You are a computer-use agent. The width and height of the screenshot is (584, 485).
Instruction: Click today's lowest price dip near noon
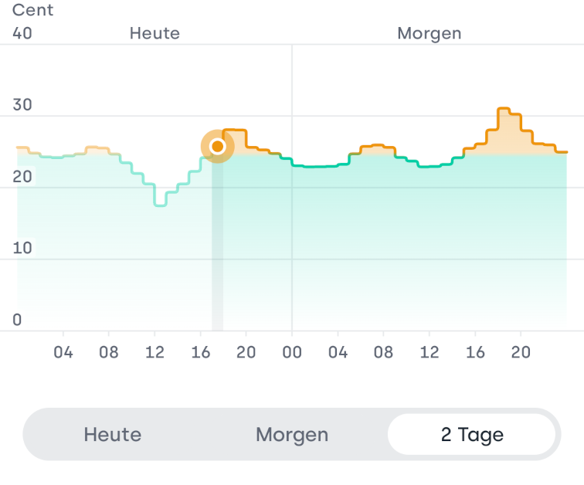pyautogui.click(x=160, y=204)
